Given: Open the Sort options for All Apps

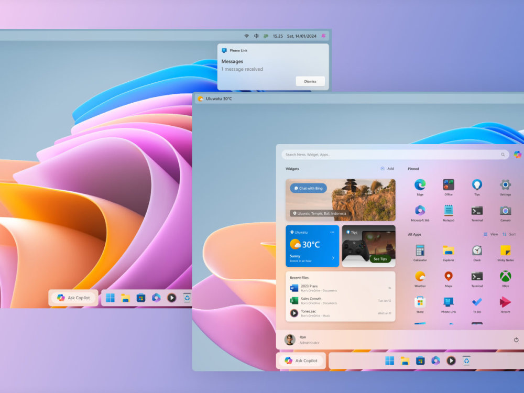Looking at the screenshot, I should pyautogui.click(x=509, y=234).
